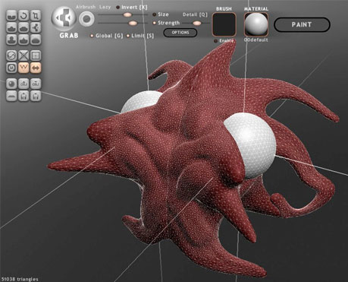Select the Scale tool

tap(36, 15)
